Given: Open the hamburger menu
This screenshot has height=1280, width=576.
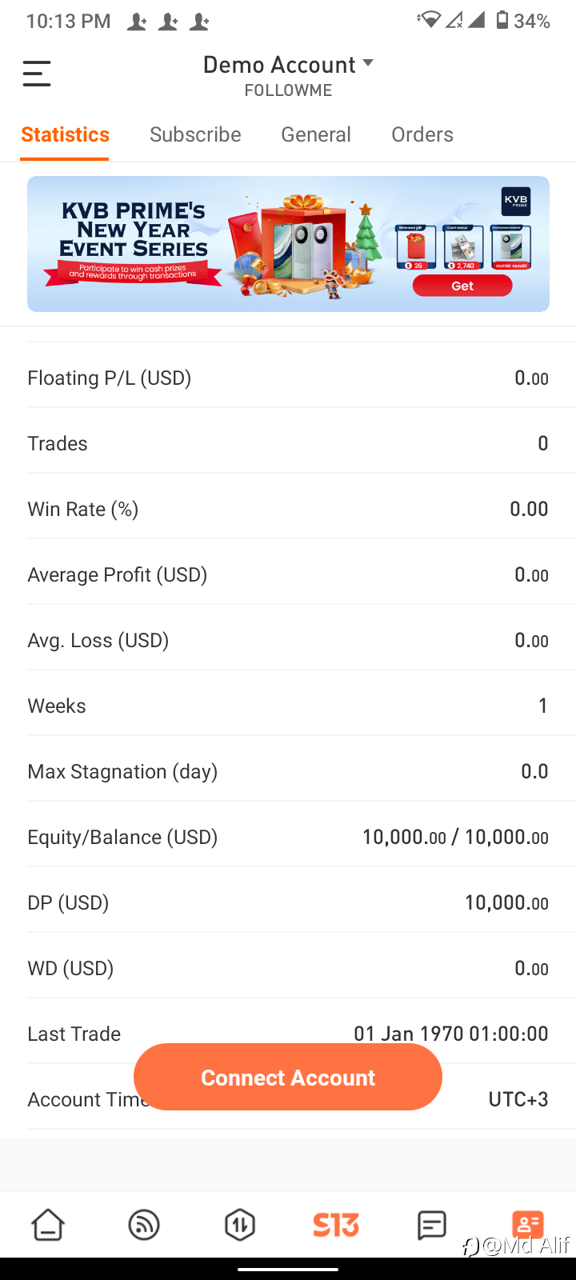Looking at the screenshot, I should (37, 74).
